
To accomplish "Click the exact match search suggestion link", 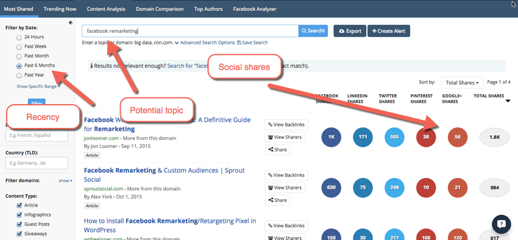I will coord(188,66).
